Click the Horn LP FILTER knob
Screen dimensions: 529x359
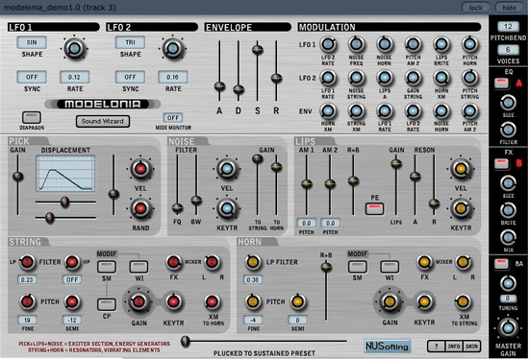click(x=253, y=262)
